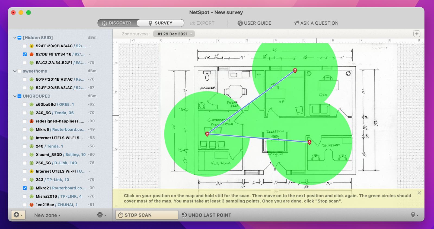Viewport: 434px width, 229px height.
Task: Click the red signal icon for 1ee215ae
Action: (x=31, y=205)
